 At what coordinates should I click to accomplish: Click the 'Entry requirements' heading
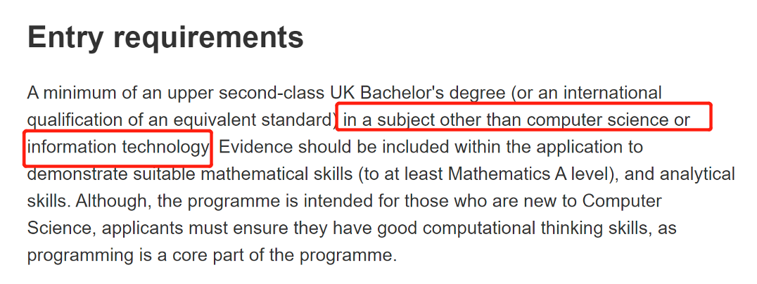click(165, 38)
